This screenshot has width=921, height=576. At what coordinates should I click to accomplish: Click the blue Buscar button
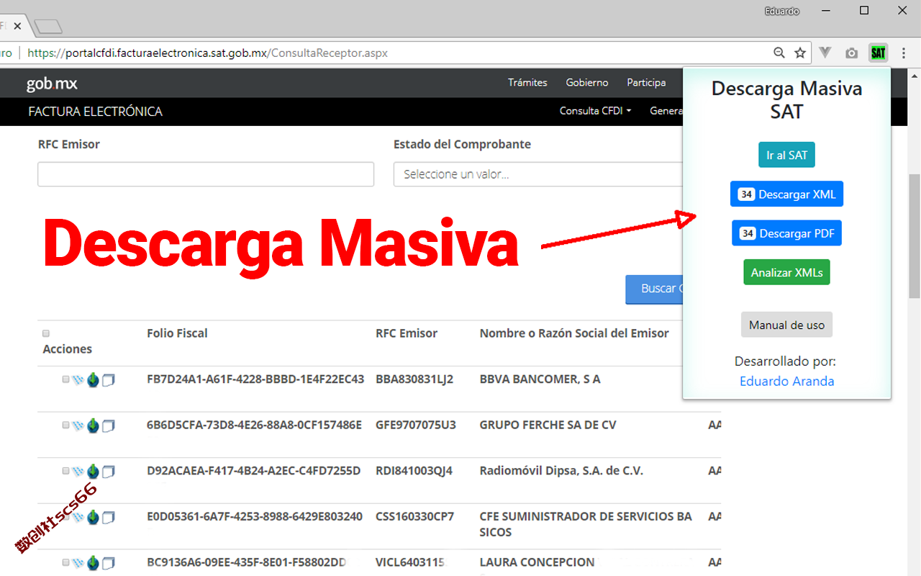pos(654,289)
